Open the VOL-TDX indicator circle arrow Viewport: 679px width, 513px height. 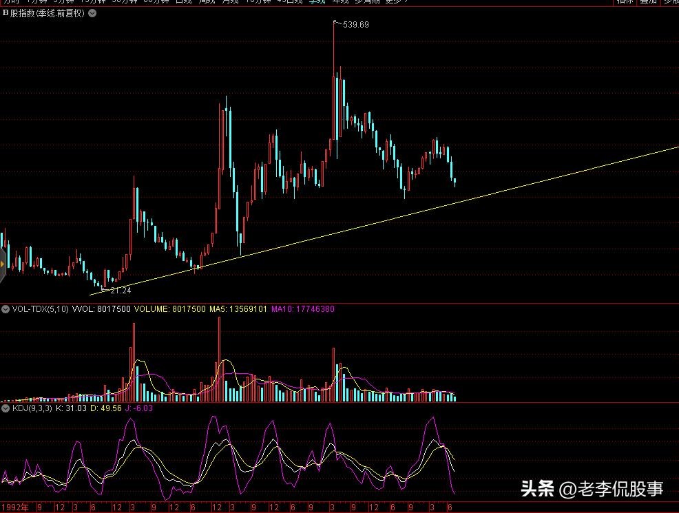[6, 309]
